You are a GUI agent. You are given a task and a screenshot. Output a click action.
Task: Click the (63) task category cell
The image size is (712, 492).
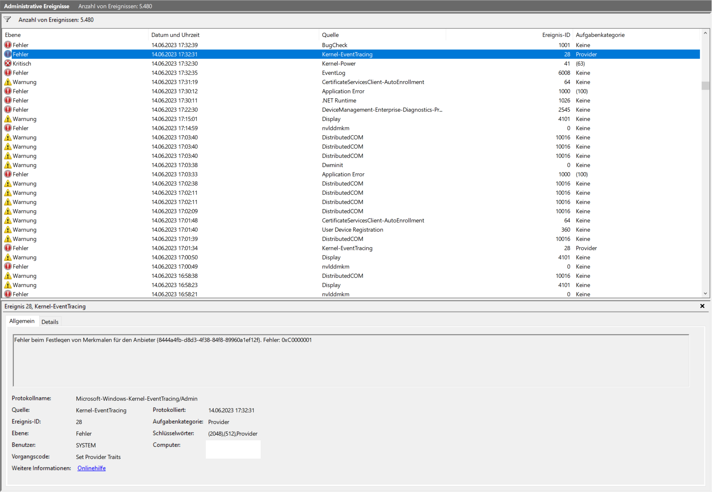(x=580, y=63)
